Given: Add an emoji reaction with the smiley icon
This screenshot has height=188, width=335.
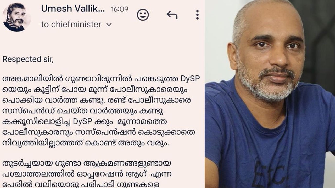Looking at the screenshot, I should point(143,15).
